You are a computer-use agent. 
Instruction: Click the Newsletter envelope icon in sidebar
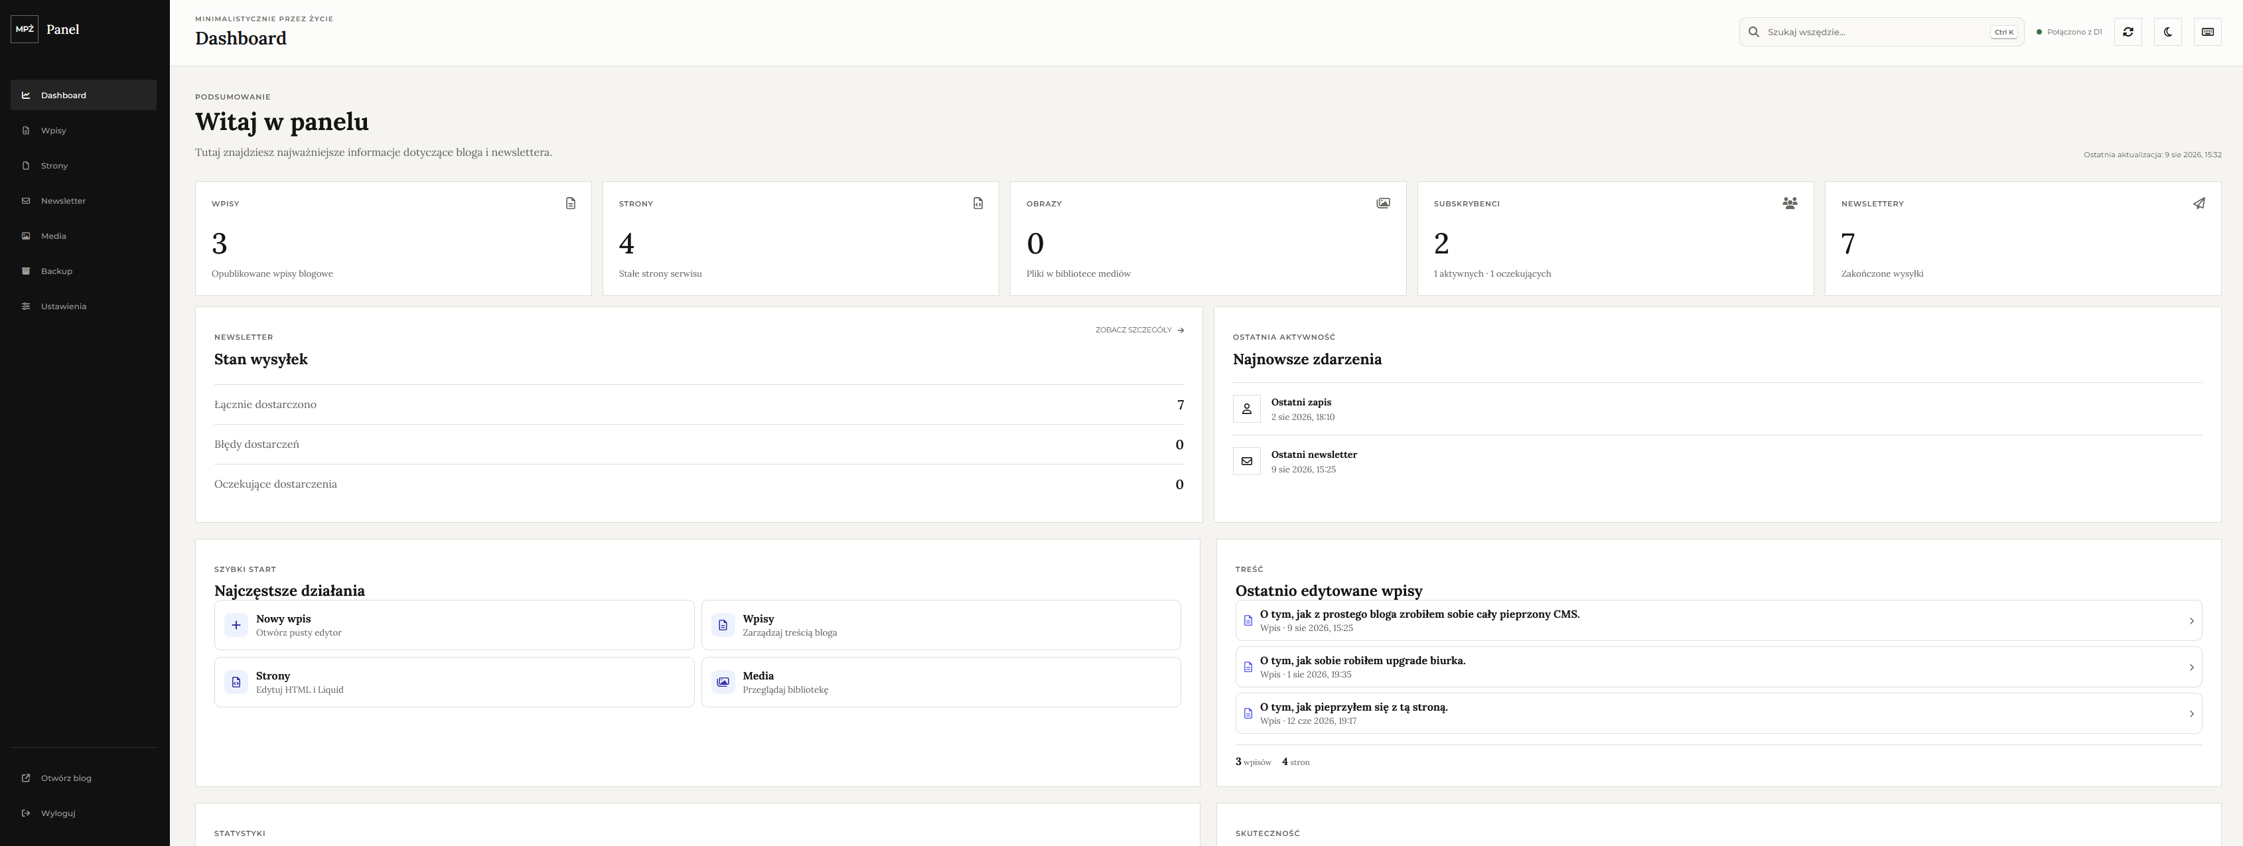[26, 201]
